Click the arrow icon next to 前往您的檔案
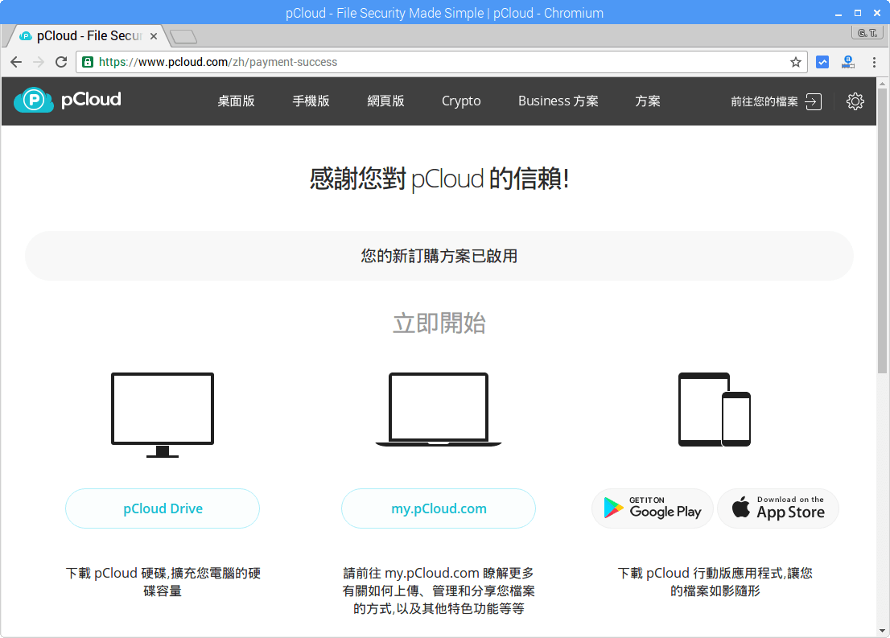 (x=812, y=101)
